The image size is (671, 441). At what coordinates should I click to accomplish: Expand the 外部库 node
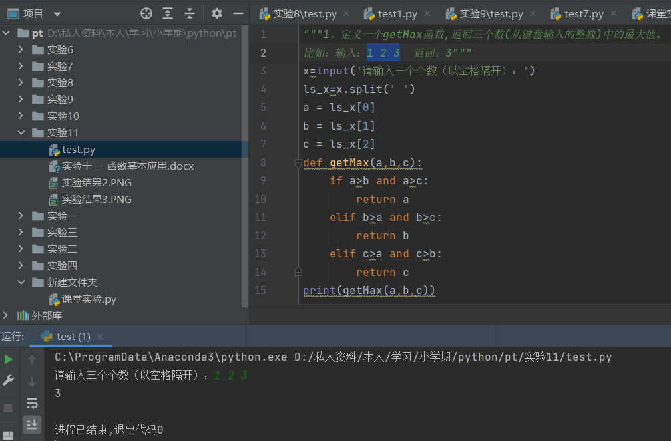(5, 316)
